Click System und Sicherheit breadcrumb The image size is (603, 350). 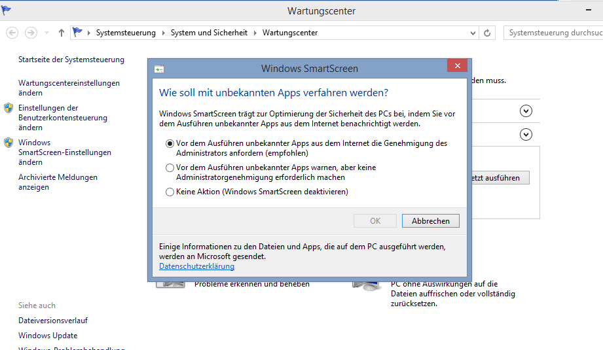[209, 33]
